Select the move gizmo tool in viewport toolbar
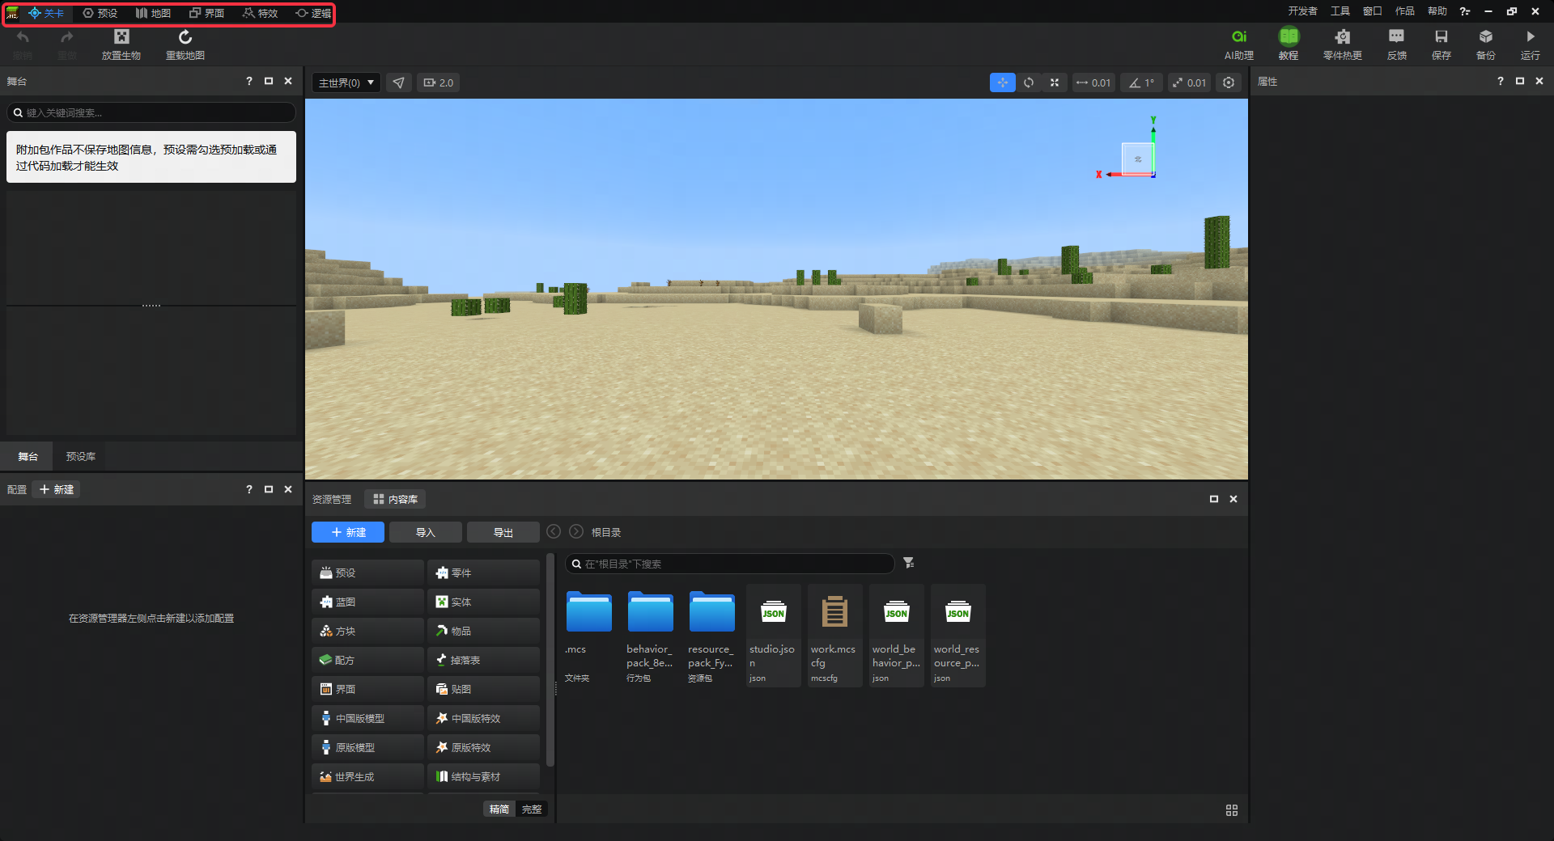1554x841 pixels. (x=1003, y=82)
